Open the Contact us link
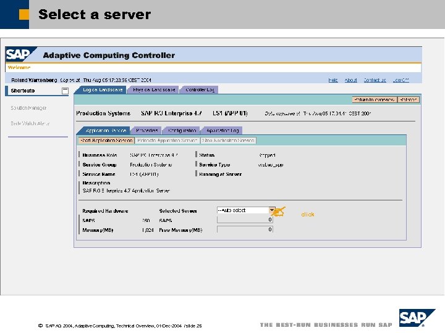This screenshot has height=333, width=445. [375, 80]
